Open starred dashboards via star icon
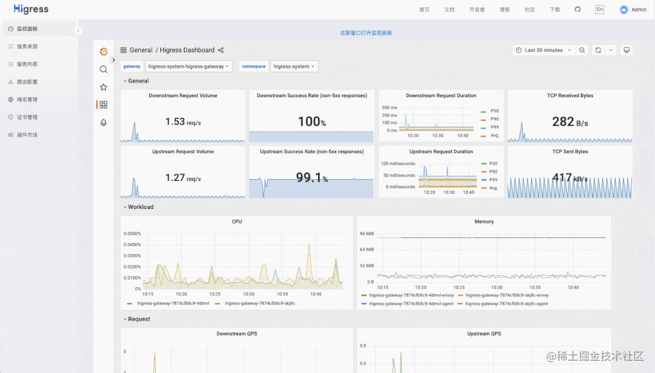This screenshot has height=373, width=655. coord(104,87)
